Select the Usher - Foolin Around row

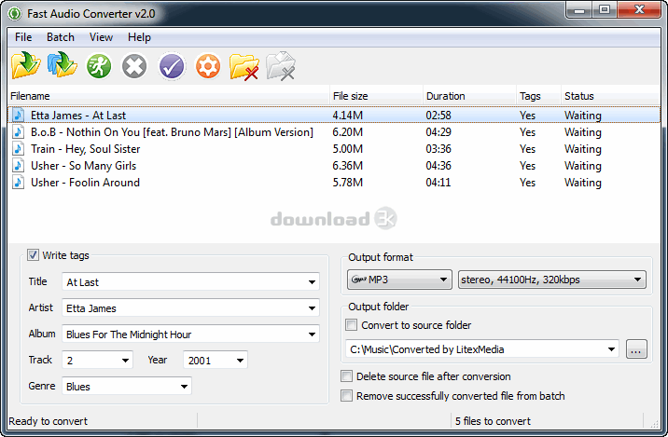pyautogui.click(x=334, y=182)
